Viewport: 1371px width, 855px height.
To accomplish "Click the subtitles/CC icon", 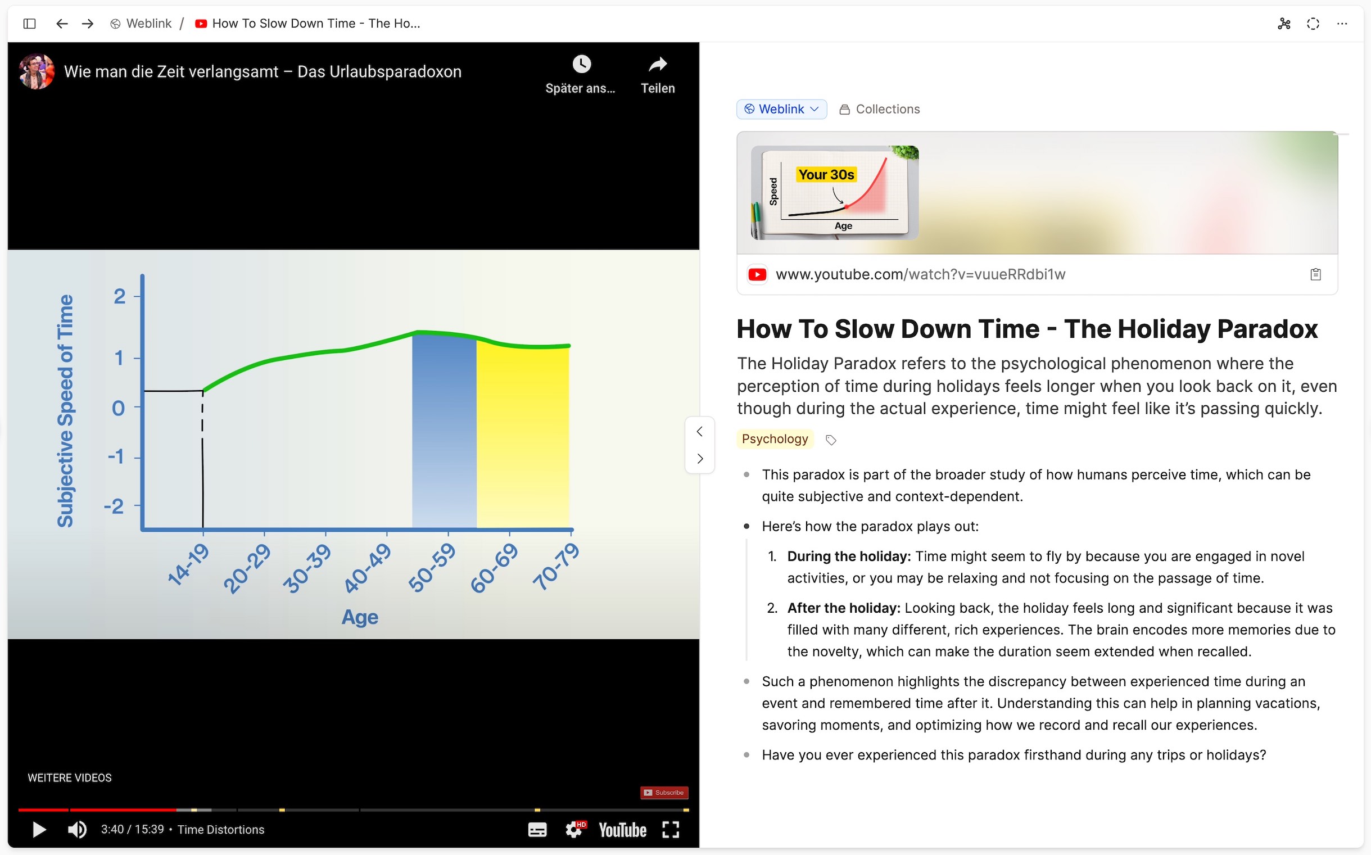I will tap(538, 829).
